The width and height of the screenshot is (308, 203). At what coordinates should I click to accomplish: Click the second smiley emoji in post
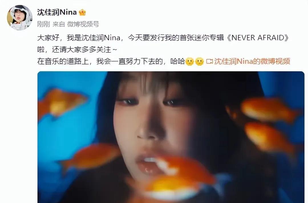[x=199, y=61]
